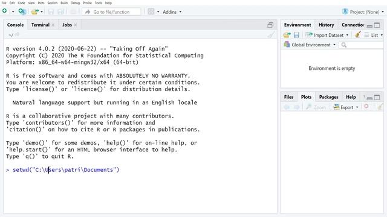Close the Jobs tab

click(x=75, y=25)
